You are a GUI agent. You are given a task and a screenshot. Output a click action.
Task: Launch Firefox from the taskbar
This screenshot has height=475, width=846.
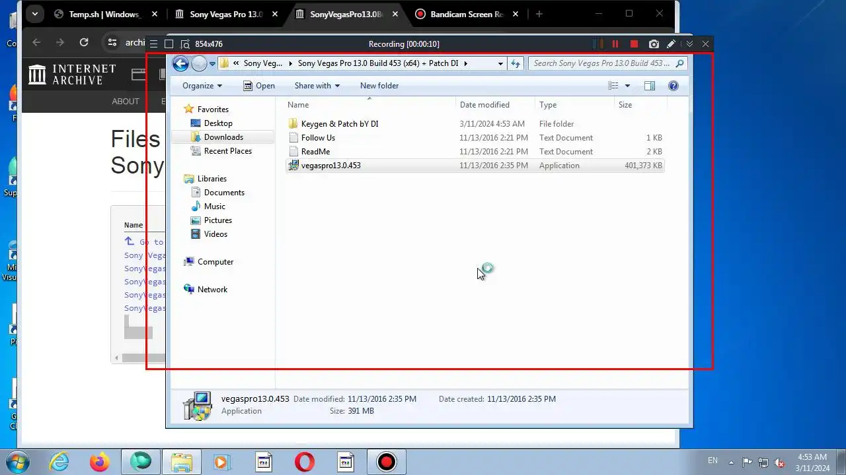pyautogui.click(x=100, y=462)
